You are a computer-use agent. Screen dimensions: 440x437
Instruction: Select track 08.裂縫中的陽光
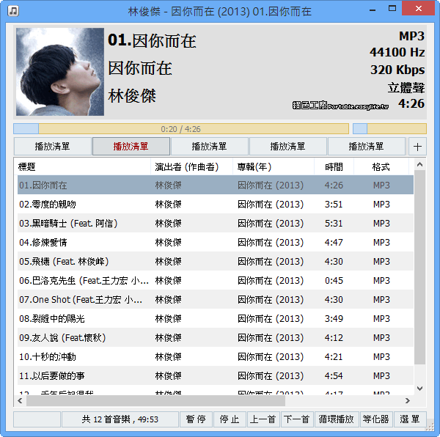coord(52,319)
